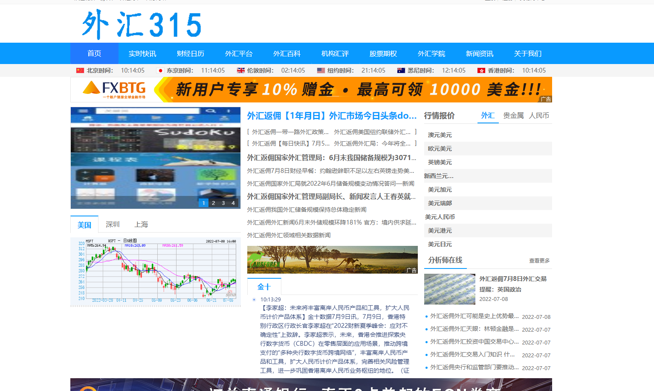Open the MSFT daily candlestick chart
This screenshot has width=654, height=391.
[156, 271]
